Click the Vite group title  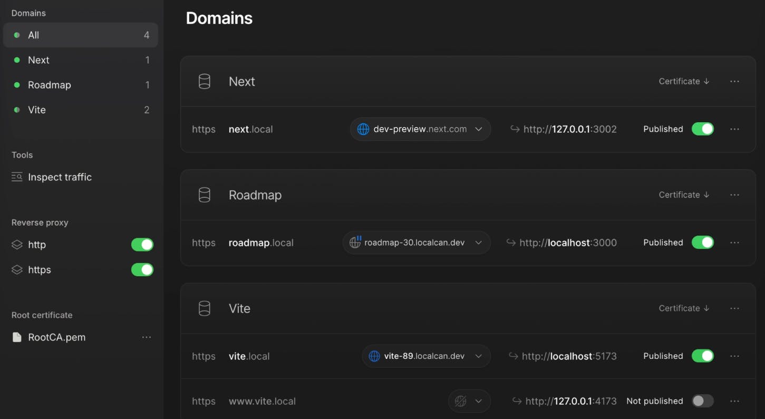(x=239, y=308)
